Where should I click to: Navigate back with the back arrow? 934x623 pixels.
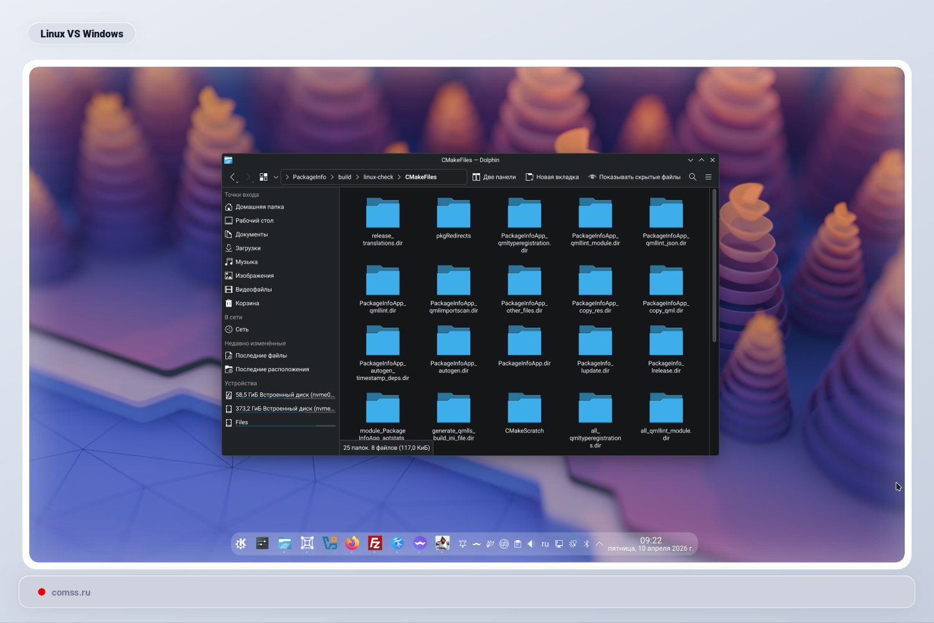pyautogui.click(x=232, y=177)
